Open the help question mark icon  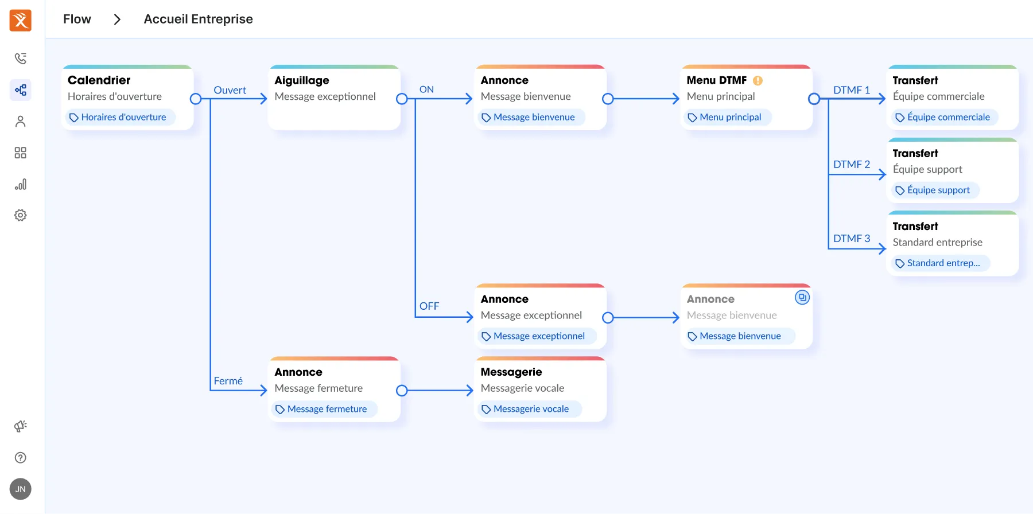21,458
